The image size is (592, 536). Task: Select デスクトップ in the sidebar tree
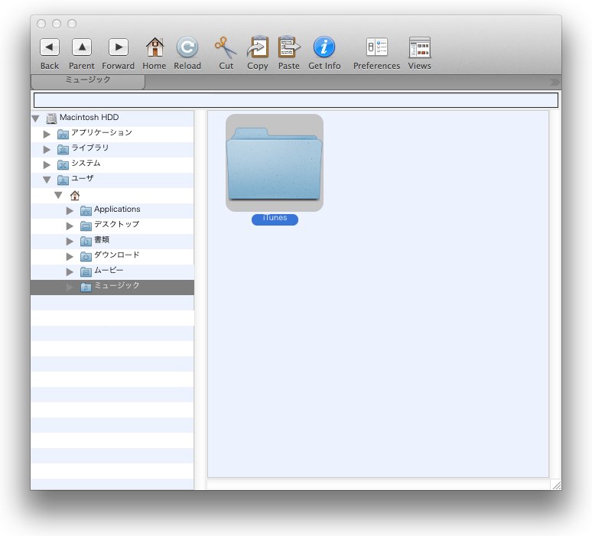tap(112, 226)
